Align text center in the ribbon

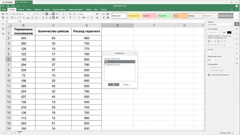(x=46, y=18)
